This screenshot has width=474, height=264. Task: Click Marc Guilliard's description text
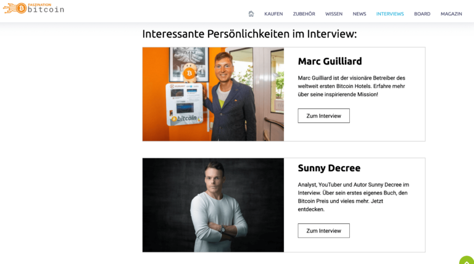point(352,86)
